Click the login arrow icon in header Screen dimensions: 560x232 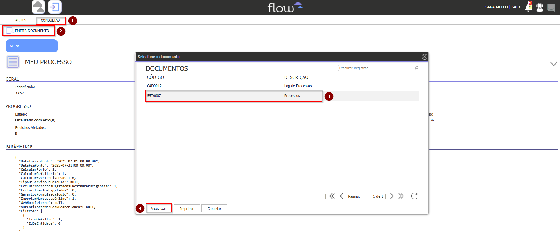(55, 7)
